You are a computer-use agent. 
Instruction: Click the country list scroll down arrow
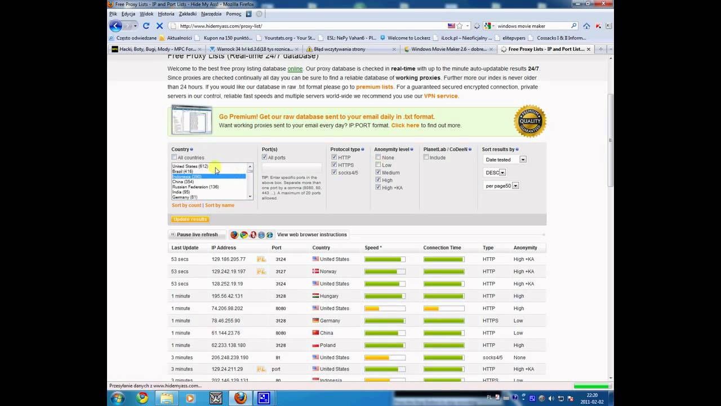(250, 197)
